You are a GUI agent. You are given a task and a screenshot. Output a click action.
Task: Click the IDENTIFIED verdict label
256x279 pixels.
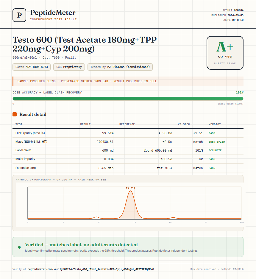pos(217,142)
